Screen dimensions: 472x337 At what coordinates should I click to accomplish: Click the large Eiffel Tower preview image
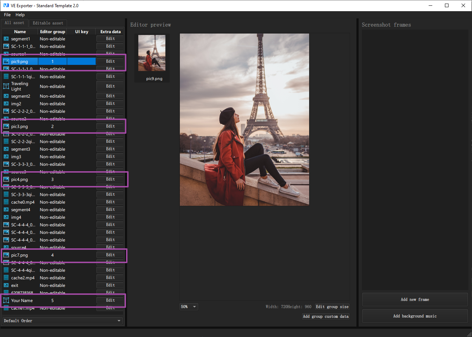[x=244, y=120]
